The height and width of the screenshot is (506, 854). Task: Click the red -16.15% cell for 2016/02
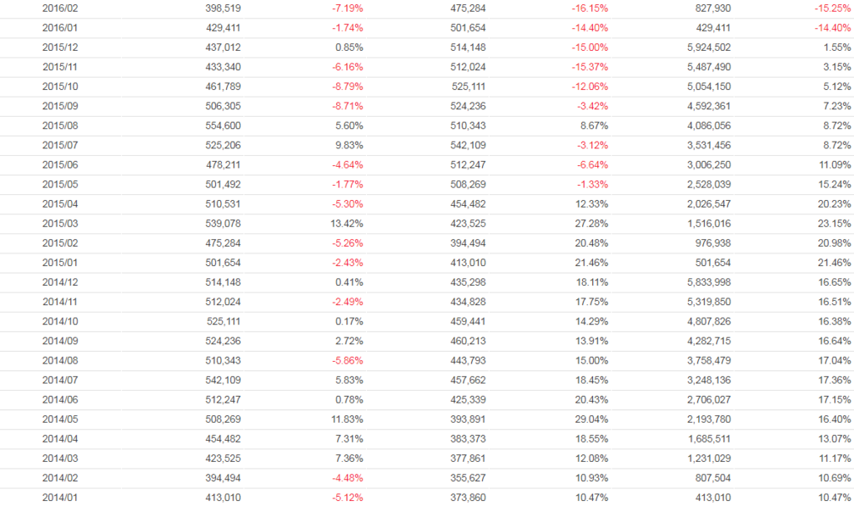point(590,8)
